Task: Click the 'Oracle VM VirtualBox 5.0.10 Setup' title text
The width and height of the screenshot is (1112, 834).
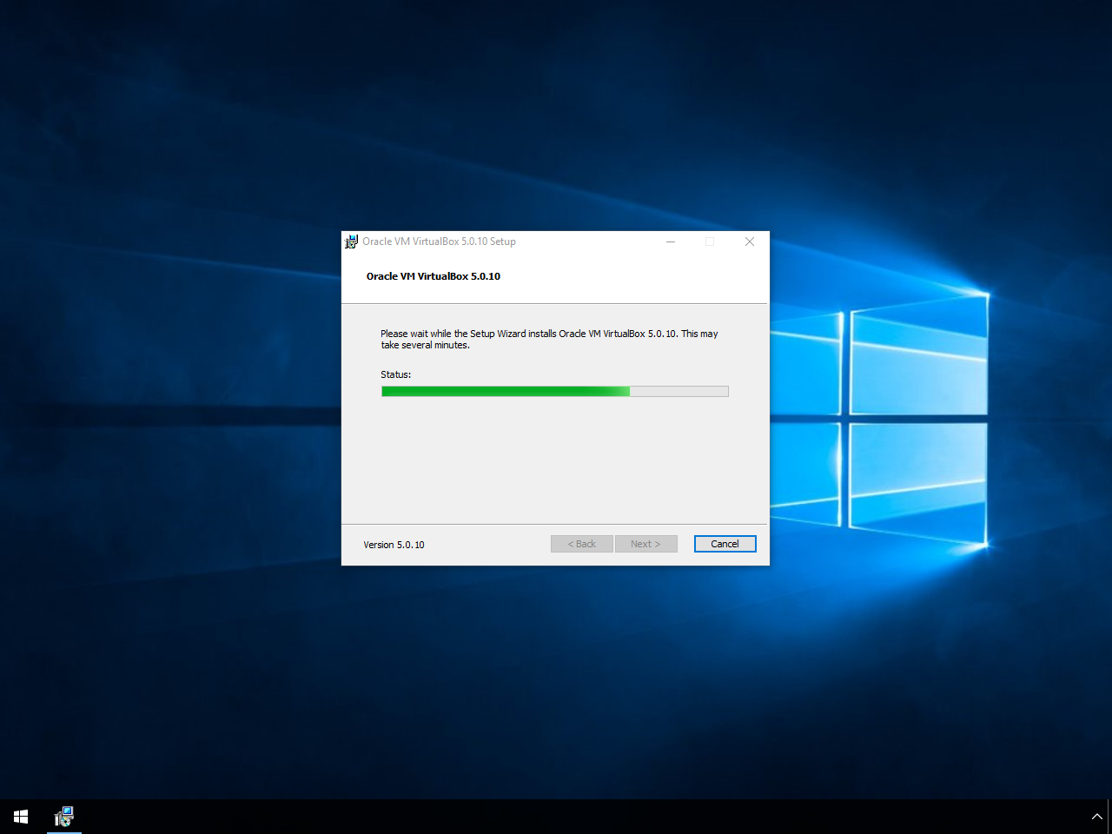Action: click(x=439, y=242)
